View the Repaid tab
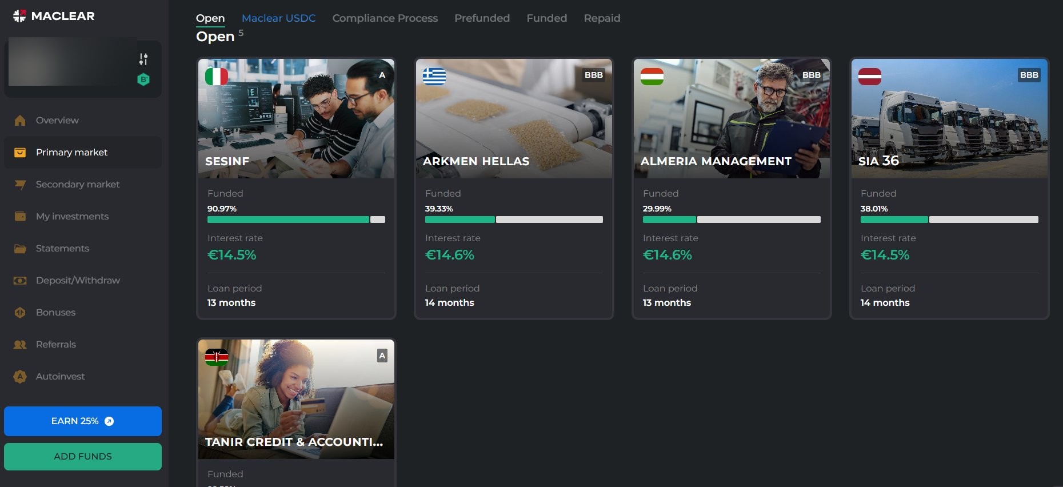 pos(602,18)
